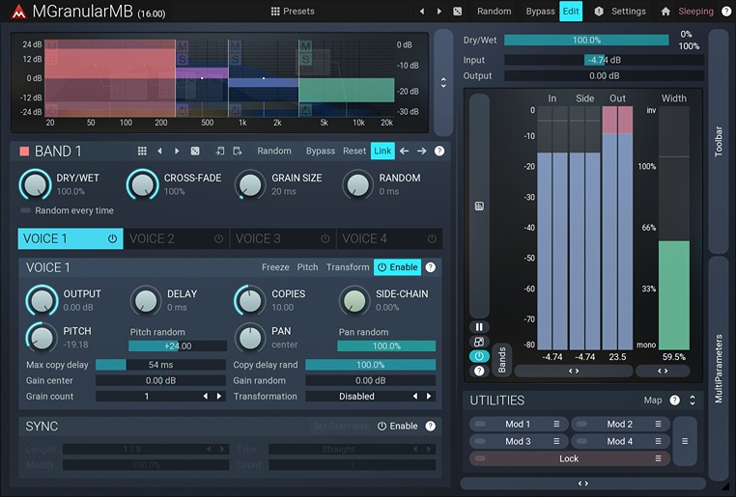Enable the Sync section

397,426
